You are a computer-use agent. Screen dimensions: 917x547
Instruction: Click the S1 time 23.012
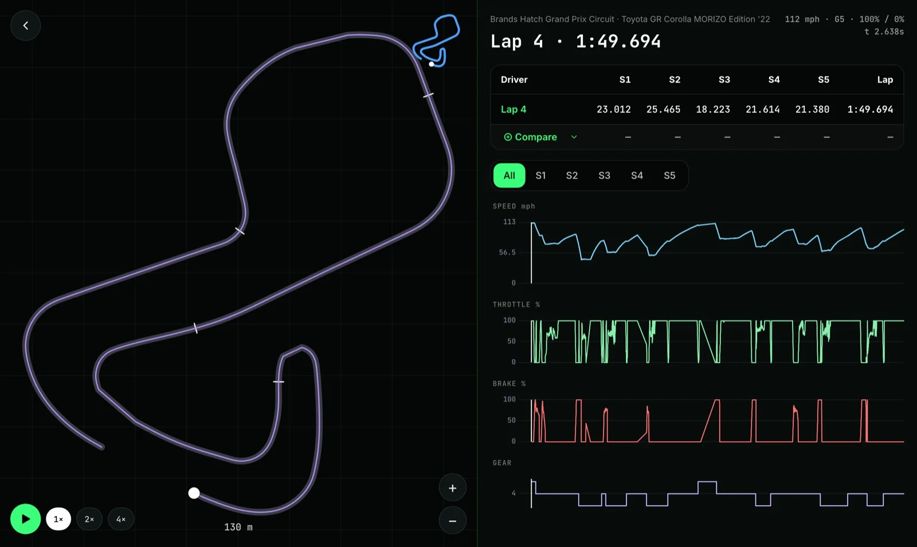click(613, 109)
